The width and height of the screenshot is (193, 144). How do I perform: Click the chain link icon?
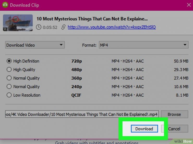click(63, 27)
